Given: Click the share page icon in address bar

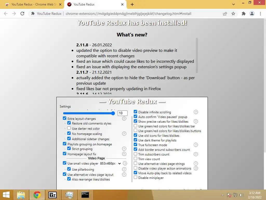Looking at the screenshot, I should click(x=225, y=14).
